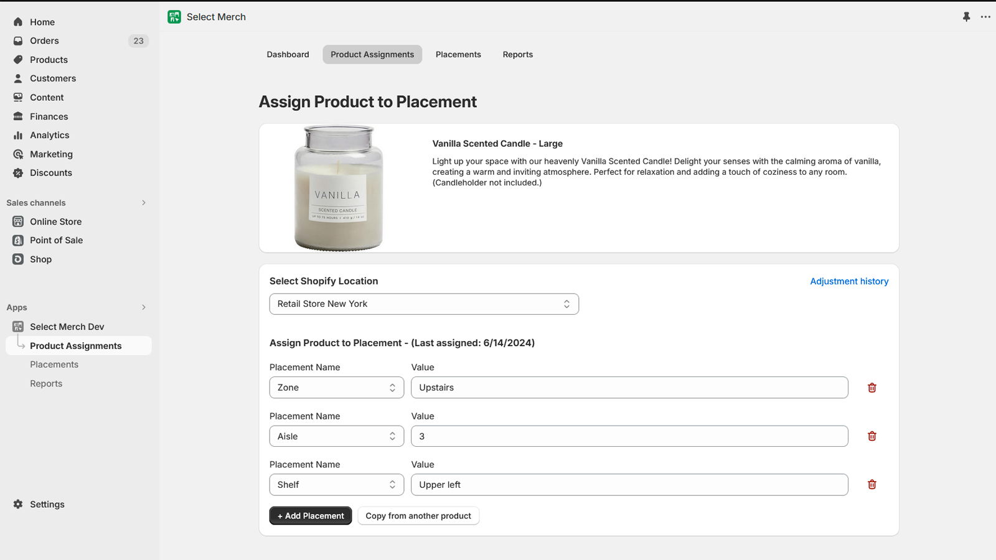Open the Adjustment history link

pyautogui.click(x=849, y=281)
